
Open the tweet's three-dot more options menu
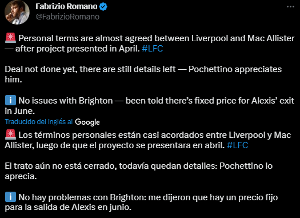[x=290, y=7]
